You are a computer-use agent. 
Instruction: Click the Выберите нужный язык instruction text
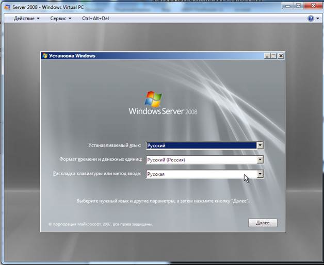(x=163, y=201)
